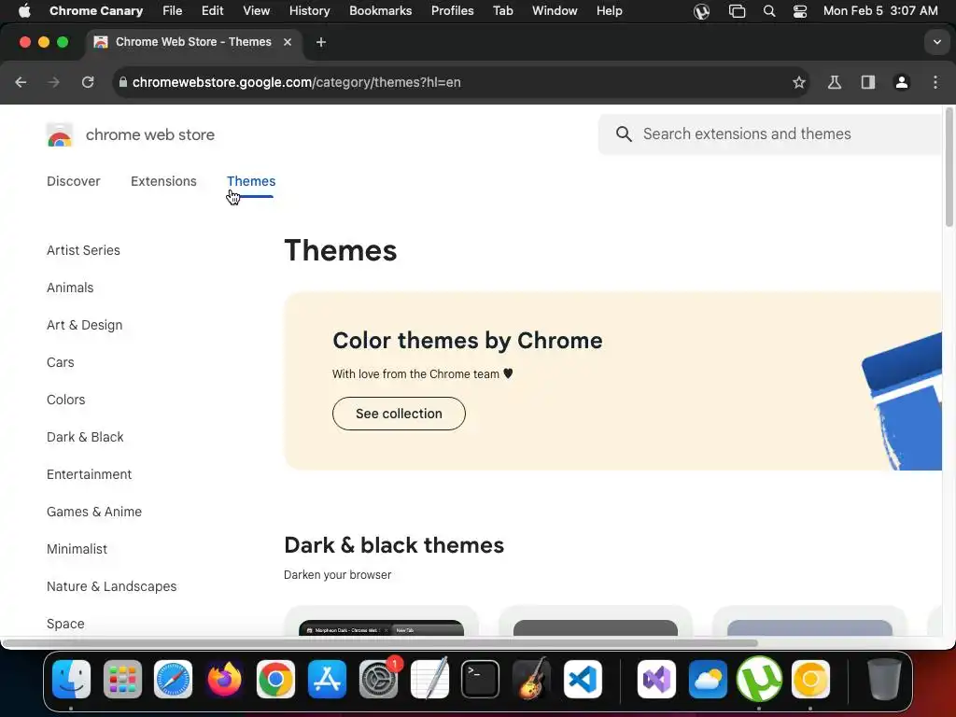This screenshot has width=956, height=717.
Task: Open purple Visual Studio from the Dock
Action: point(656,680)
